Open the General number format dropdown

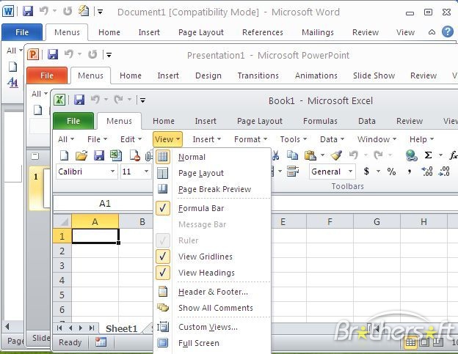350,172
